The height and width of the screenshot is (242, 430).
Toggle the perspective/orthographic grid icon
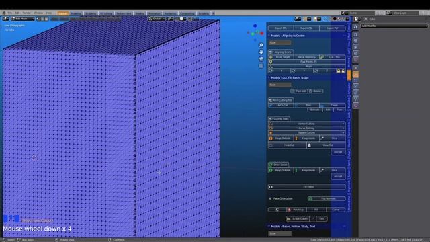[261, 66]
